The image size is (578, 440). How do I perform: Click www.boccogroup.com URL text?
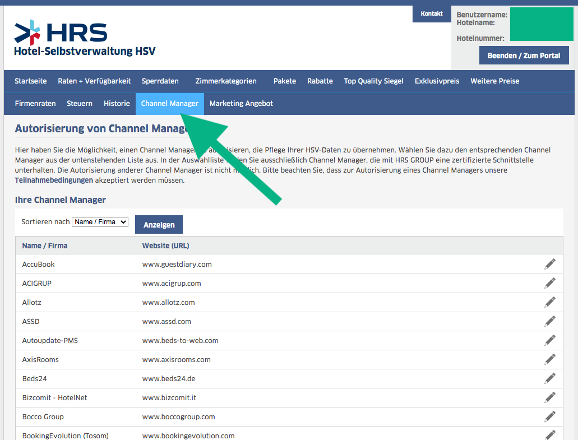[178, 417]
